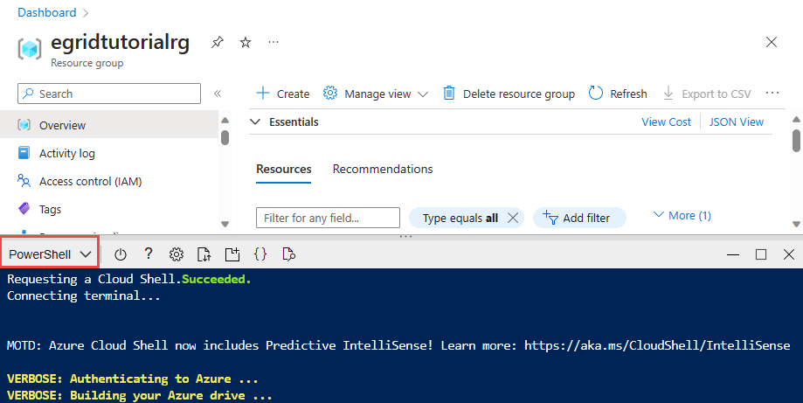Maximize the Cloud Shell pane
Image resolution: width=803 pixels, height=403 pixels.
click(x=761, y=254)
